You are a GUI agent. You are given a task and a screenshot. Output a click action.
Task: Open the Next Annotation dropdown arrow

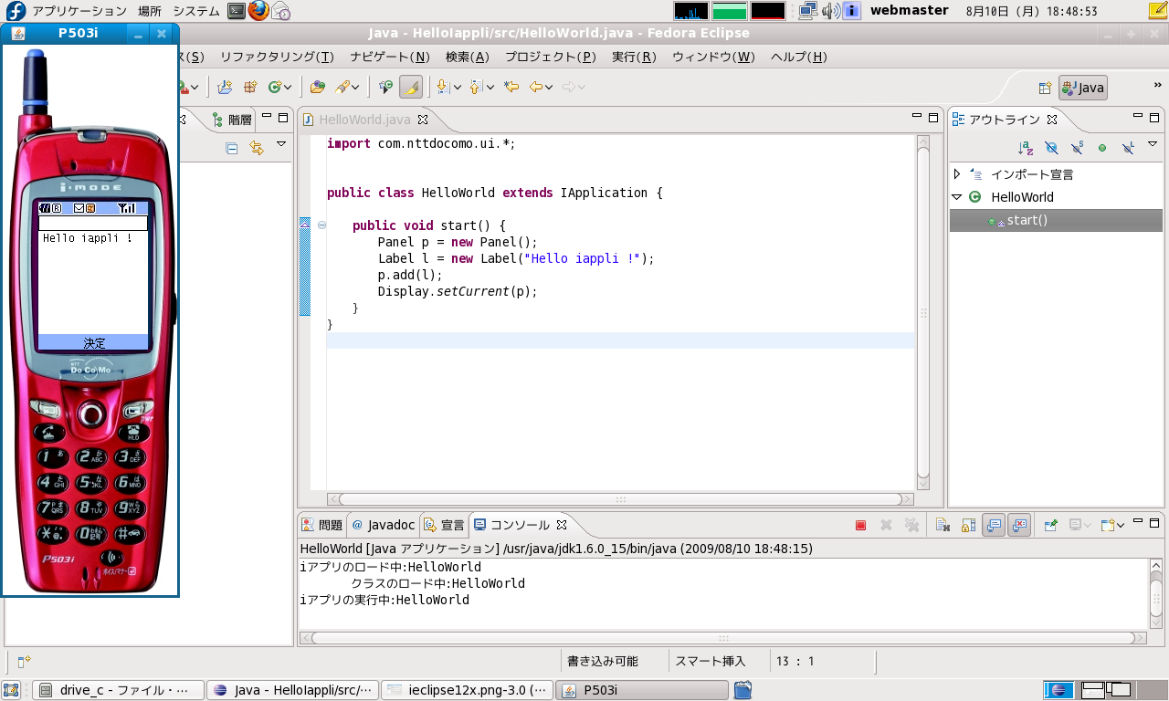[457, 88]
